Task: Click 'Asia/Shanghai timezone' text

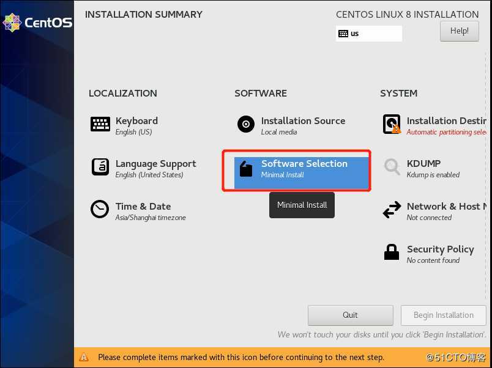Action: pos(151,218)
